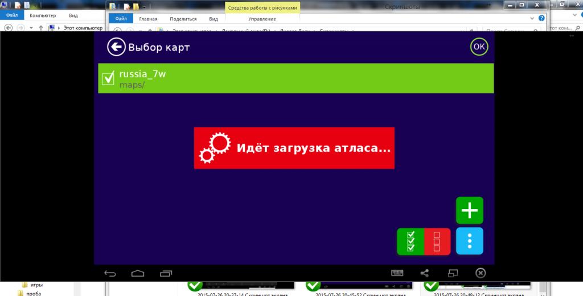Viewport: 583px width, 296px height.
Task: Add a map with the green plus button
Action: (x=470, y=211)
